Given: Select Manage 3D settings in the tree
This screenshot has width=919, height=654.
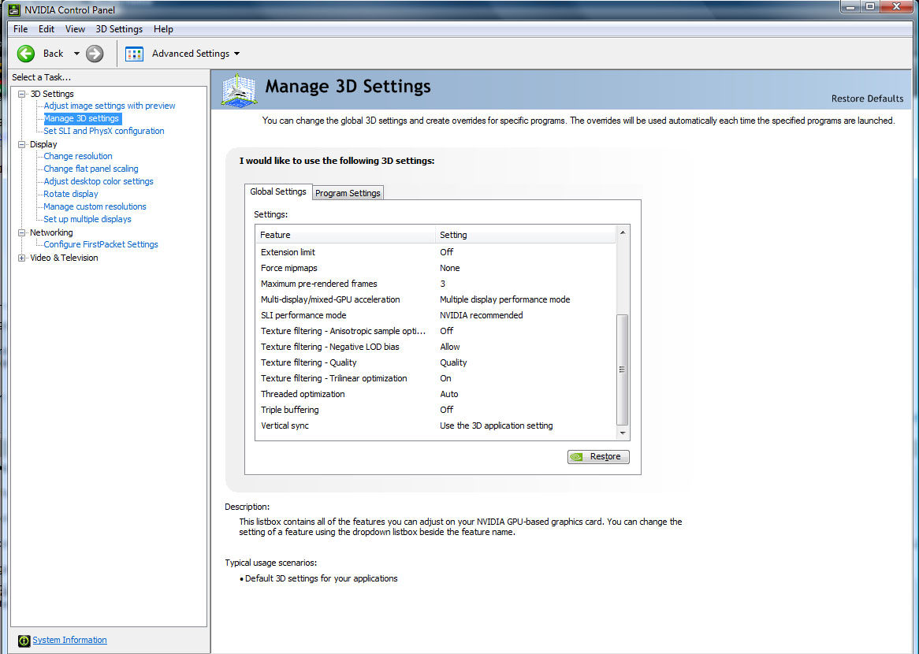Looking at the screenshot, I should pyautogui.click(x=81, y=118).
